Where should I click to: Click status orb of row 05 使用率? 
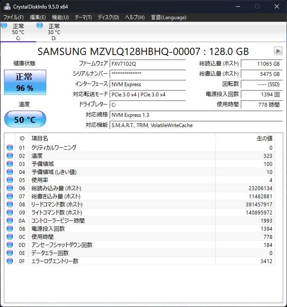pyautogui.click(x=10, y=180)
